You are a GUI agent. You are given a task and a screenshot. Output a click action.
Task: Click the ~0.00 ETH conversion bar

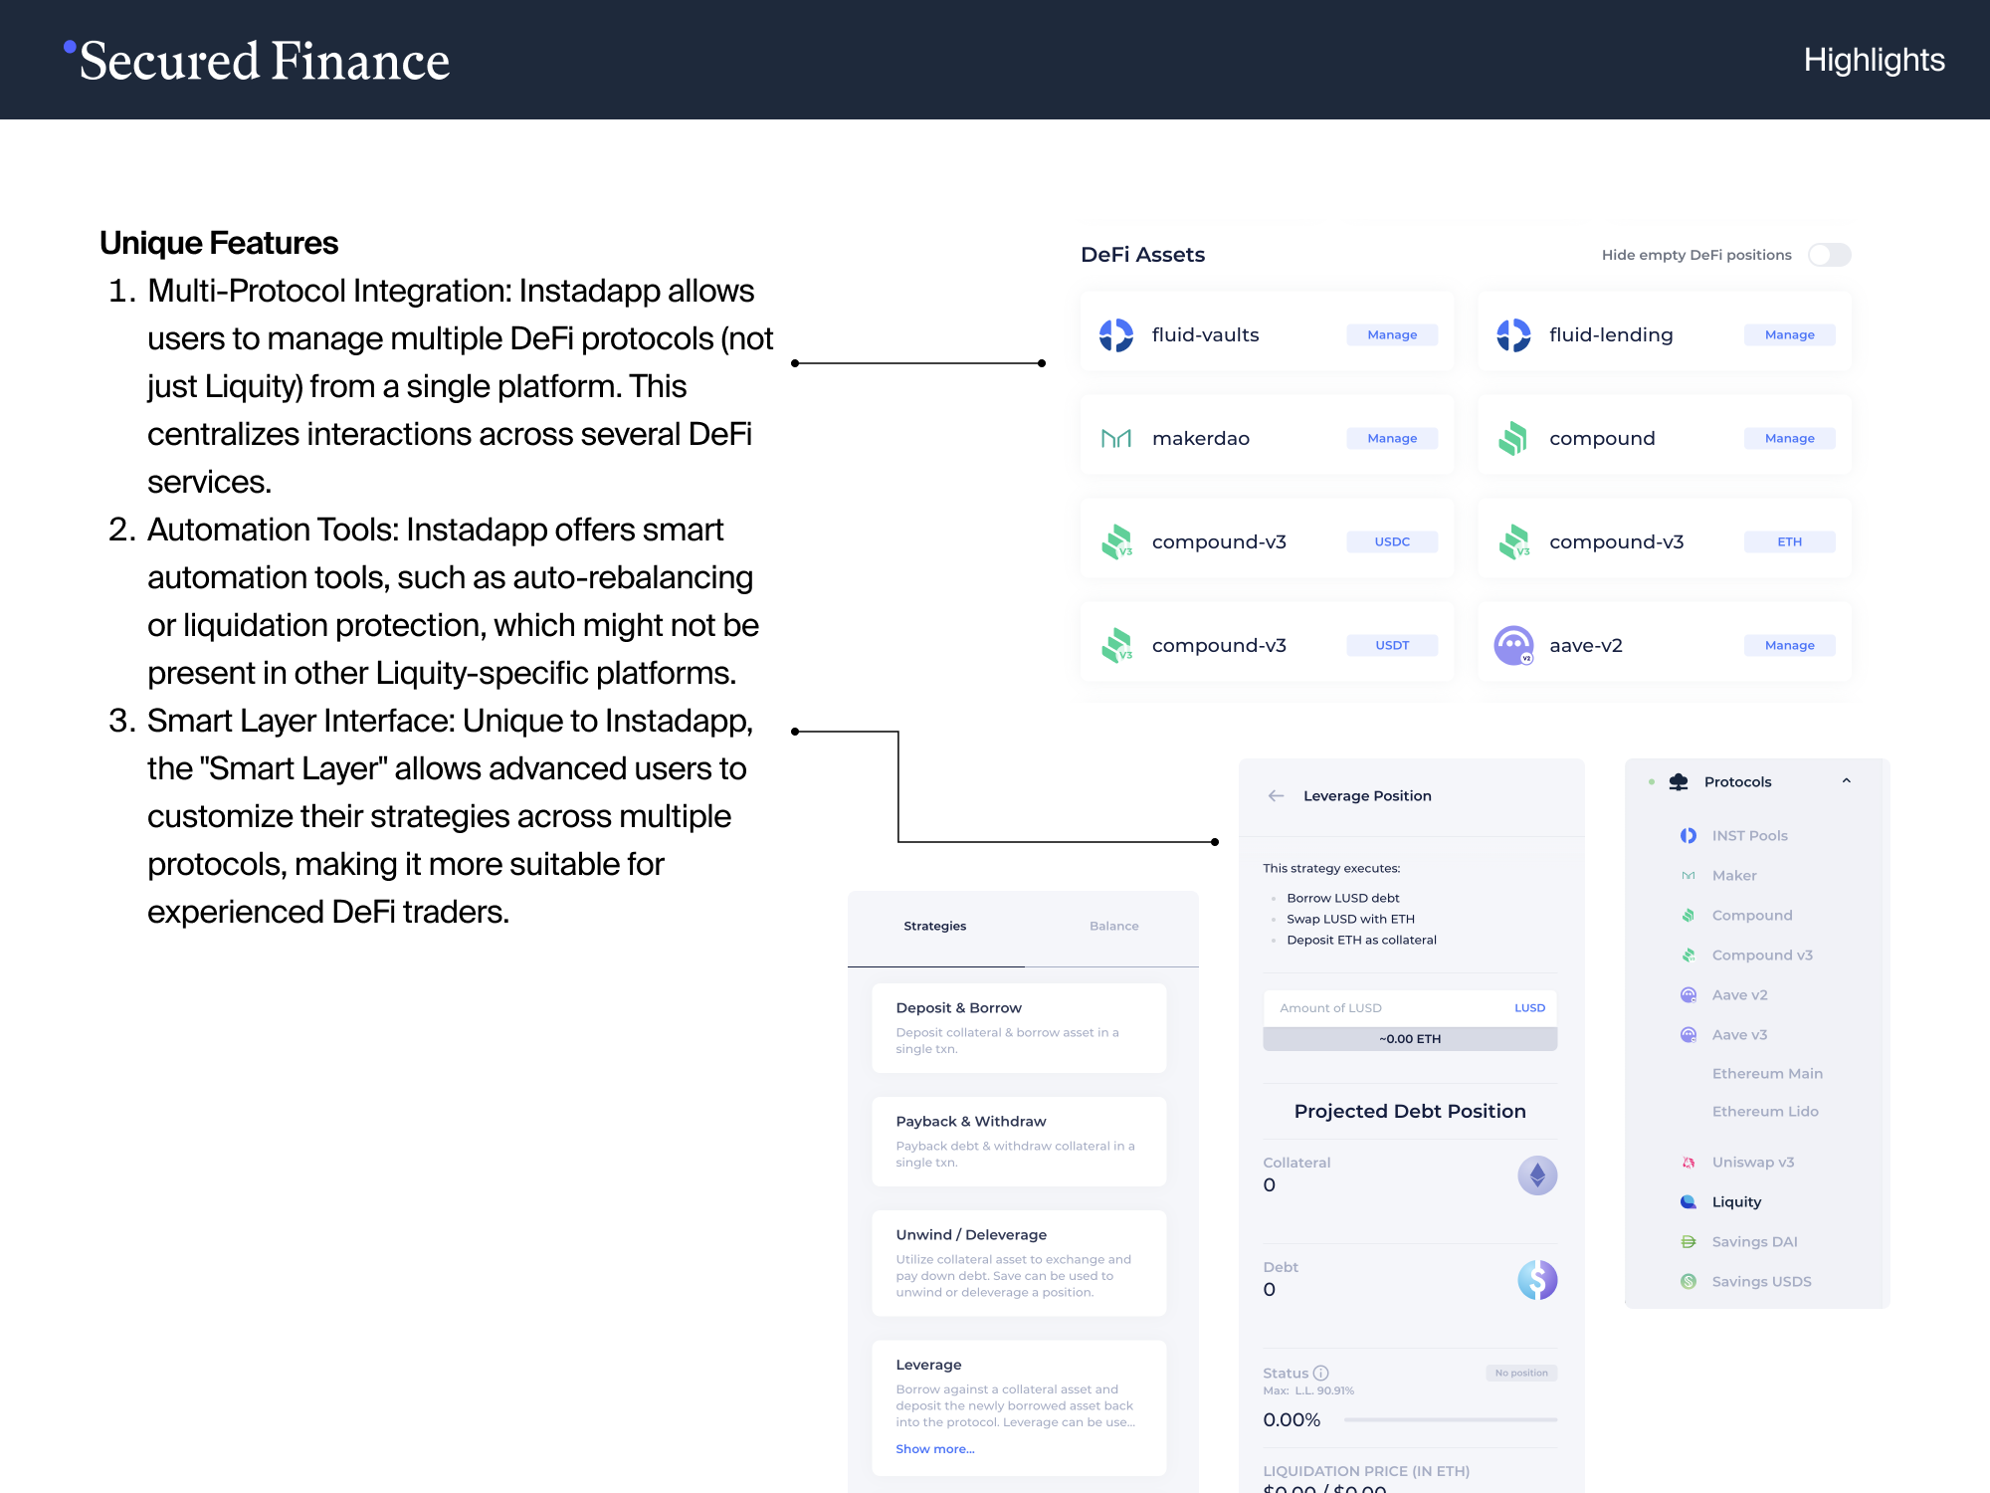point(1410,1039)
